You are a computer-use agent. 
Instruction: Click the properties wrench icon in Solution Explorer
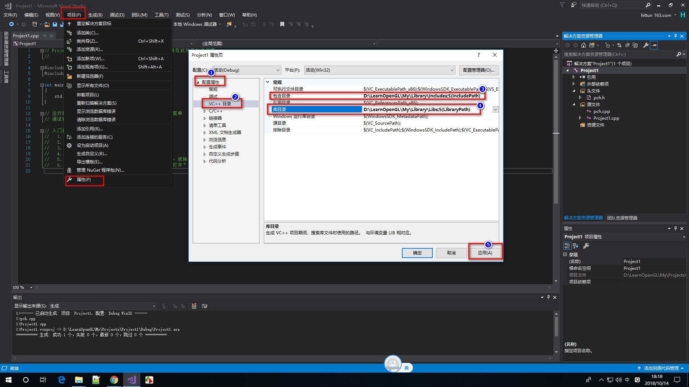click(646, 45)
